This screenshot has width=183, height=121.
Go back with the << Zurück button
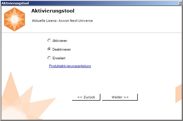(x=86, y=97)
